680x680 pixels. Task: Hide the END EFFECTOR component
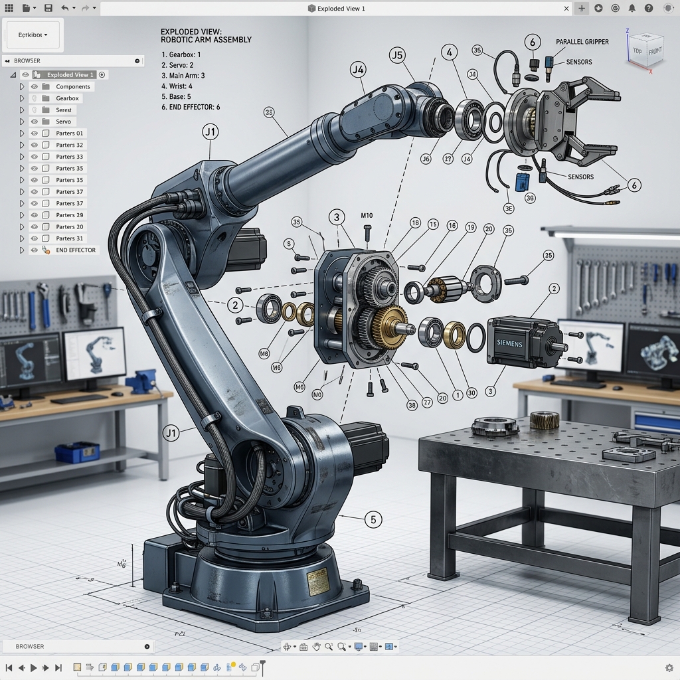pos(35,250)
